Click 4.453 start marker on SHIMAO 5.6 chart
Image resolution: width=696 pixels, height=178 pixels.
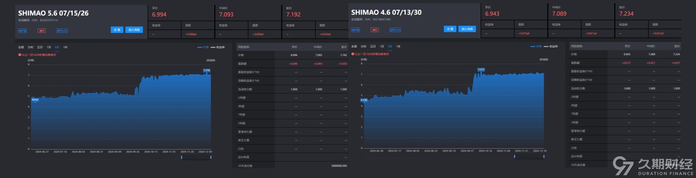[x=35, y=100]
